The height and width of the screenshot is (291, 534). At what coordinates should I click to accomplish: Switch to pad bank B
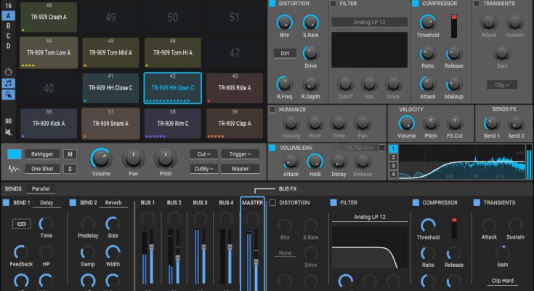click(x=9, y=25)
